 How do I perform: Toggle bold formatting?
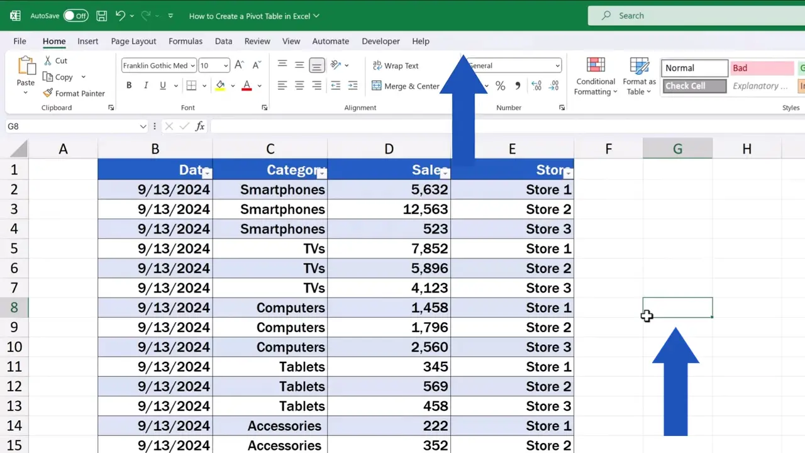[128, 86]
